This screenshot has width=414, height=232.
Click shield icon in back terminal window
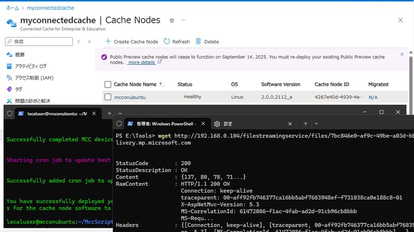point(10,113)
